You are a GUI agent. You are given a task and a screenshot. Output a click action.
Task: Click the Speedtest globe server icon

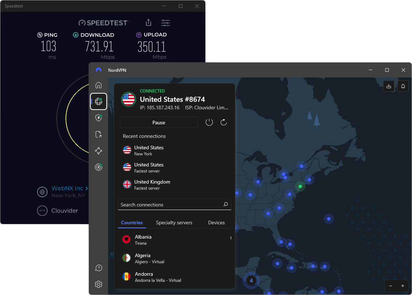pos(42,192)
